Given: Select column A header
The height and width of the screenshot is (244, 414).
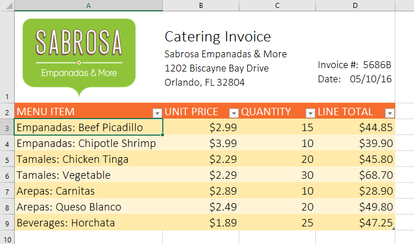Looking at the screenshot, I should point(88,6).
